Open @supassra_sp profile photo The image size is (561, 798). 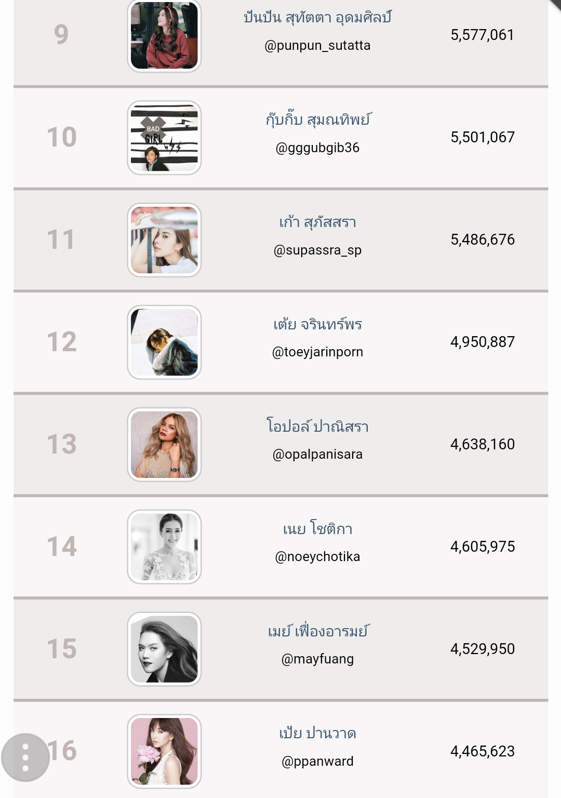click(164, 240)
